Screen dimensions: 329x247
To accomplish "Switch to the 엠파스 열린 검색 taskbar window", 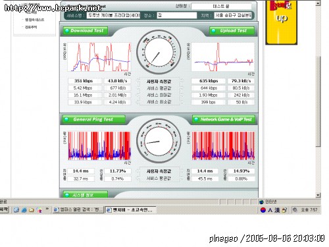I will [x=78, y=210].
